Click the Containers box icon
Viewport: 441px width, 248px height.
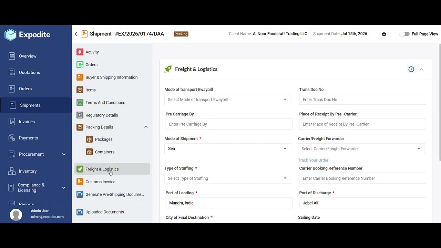(90, 152)
